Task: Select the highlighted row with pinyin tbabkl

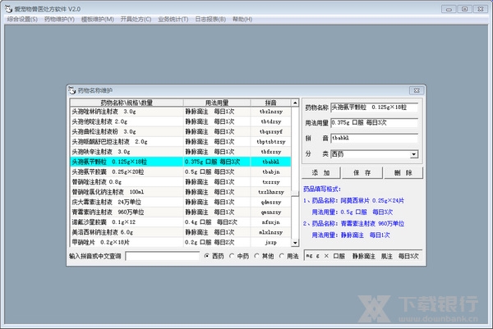Action: click(x=181, y=162)
